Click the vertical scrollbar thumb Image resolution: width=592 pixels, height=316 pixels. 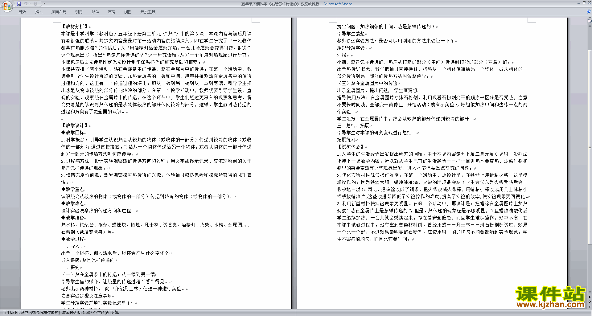[590, 147]
